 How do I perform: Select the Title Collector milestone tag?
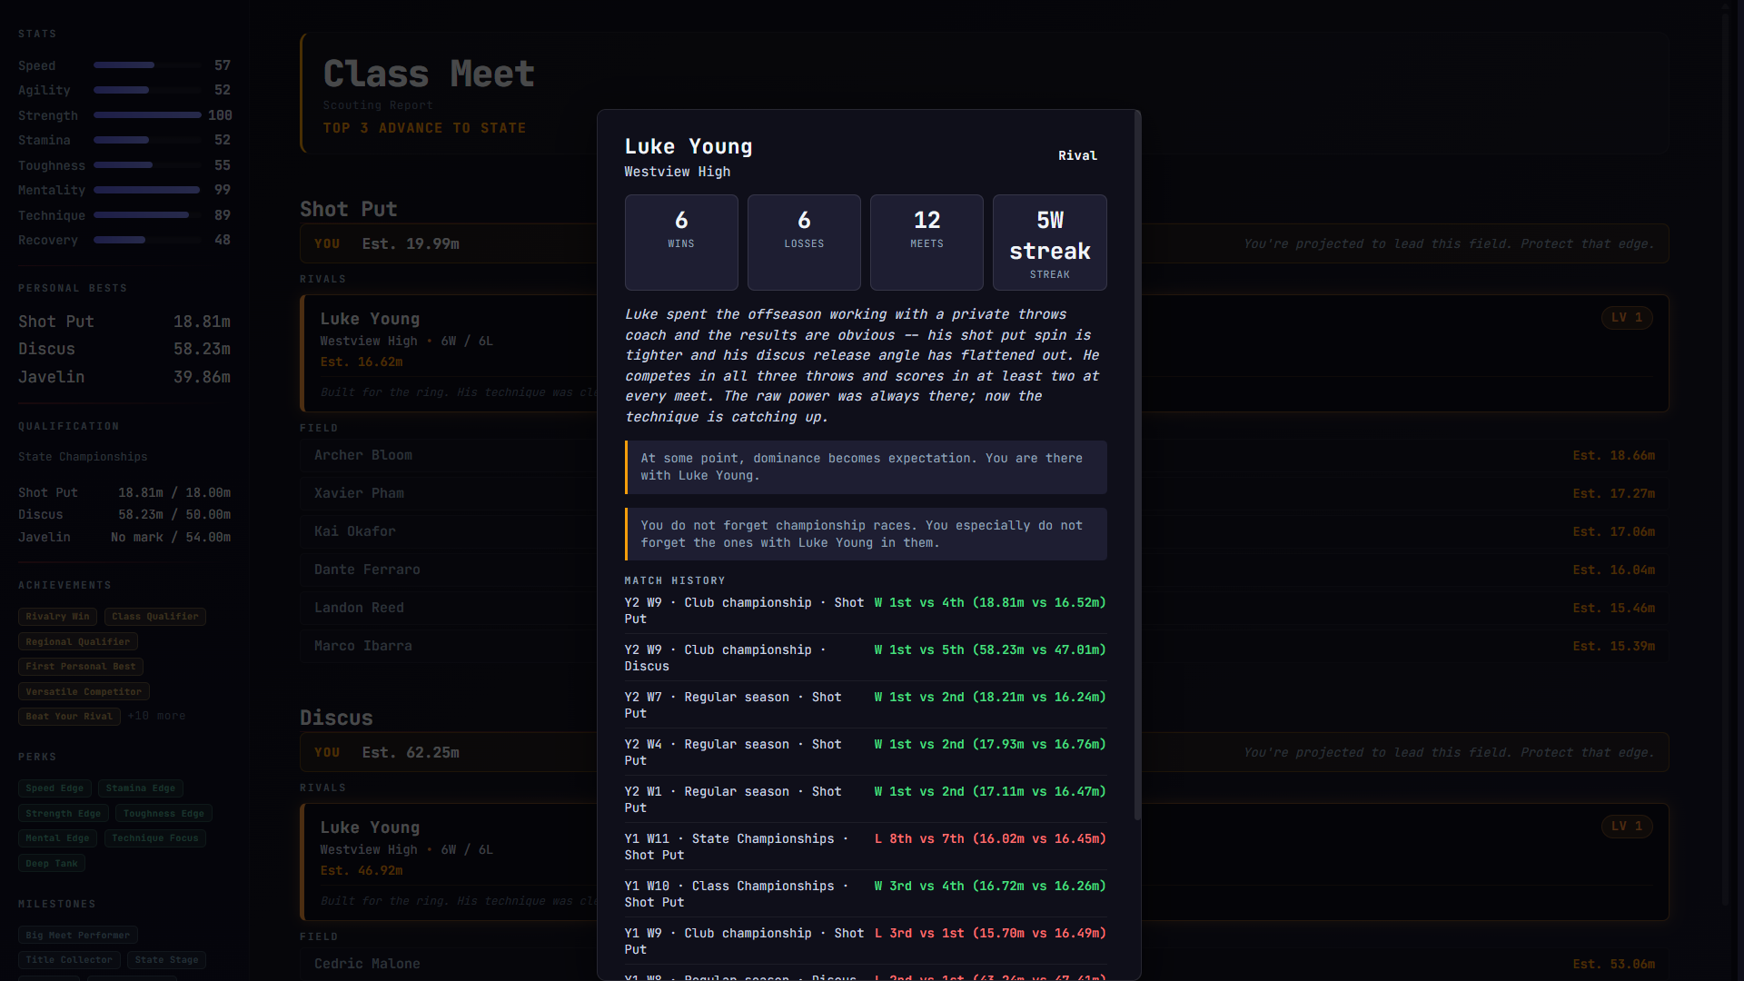69,960
